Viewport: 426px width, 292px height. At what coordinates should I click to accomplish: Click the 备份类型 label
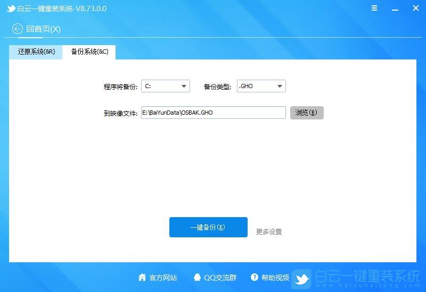pos(217,87)
